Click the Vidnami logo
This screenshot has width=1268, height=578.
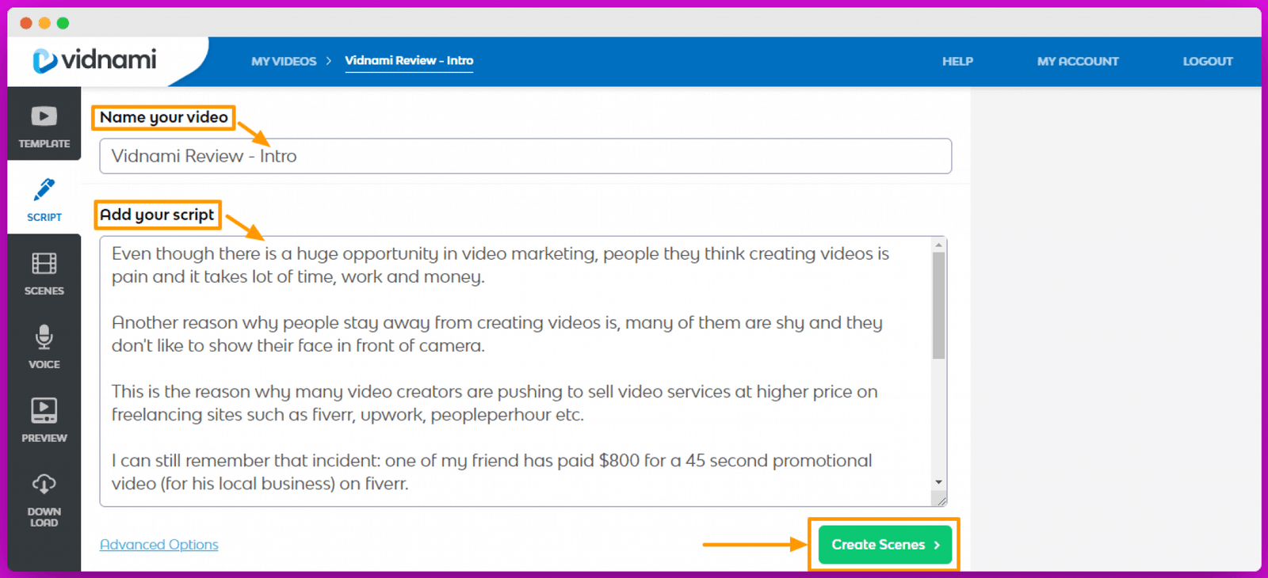click(94, 60)
